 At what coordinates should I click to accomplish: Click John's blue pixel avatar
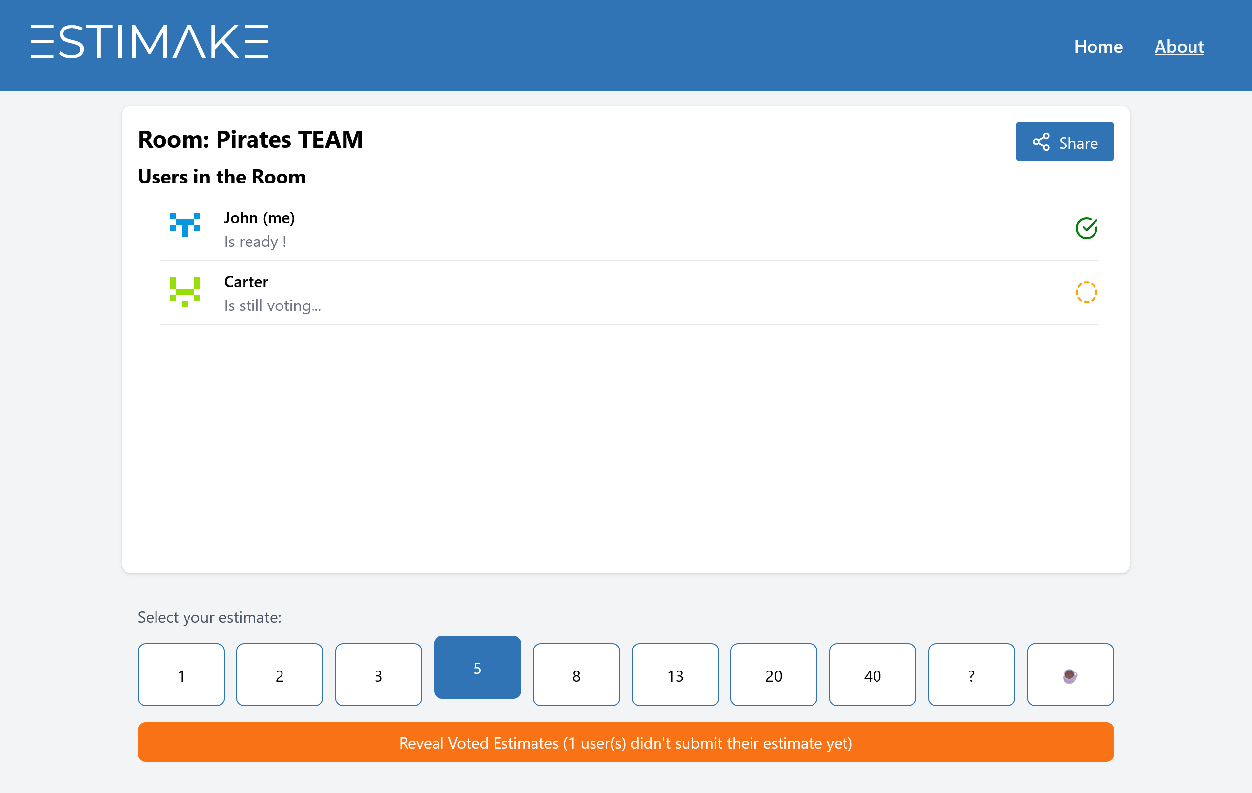(x=185, y=225)
